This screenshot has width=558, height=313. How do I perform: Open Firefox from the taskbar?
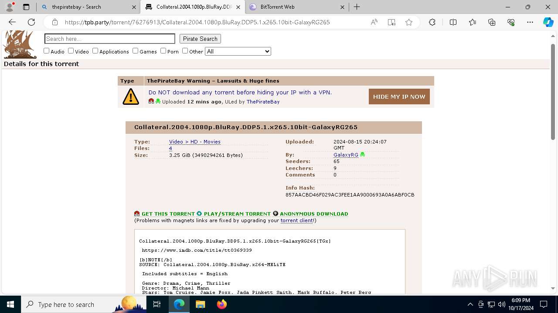(222, 304)
